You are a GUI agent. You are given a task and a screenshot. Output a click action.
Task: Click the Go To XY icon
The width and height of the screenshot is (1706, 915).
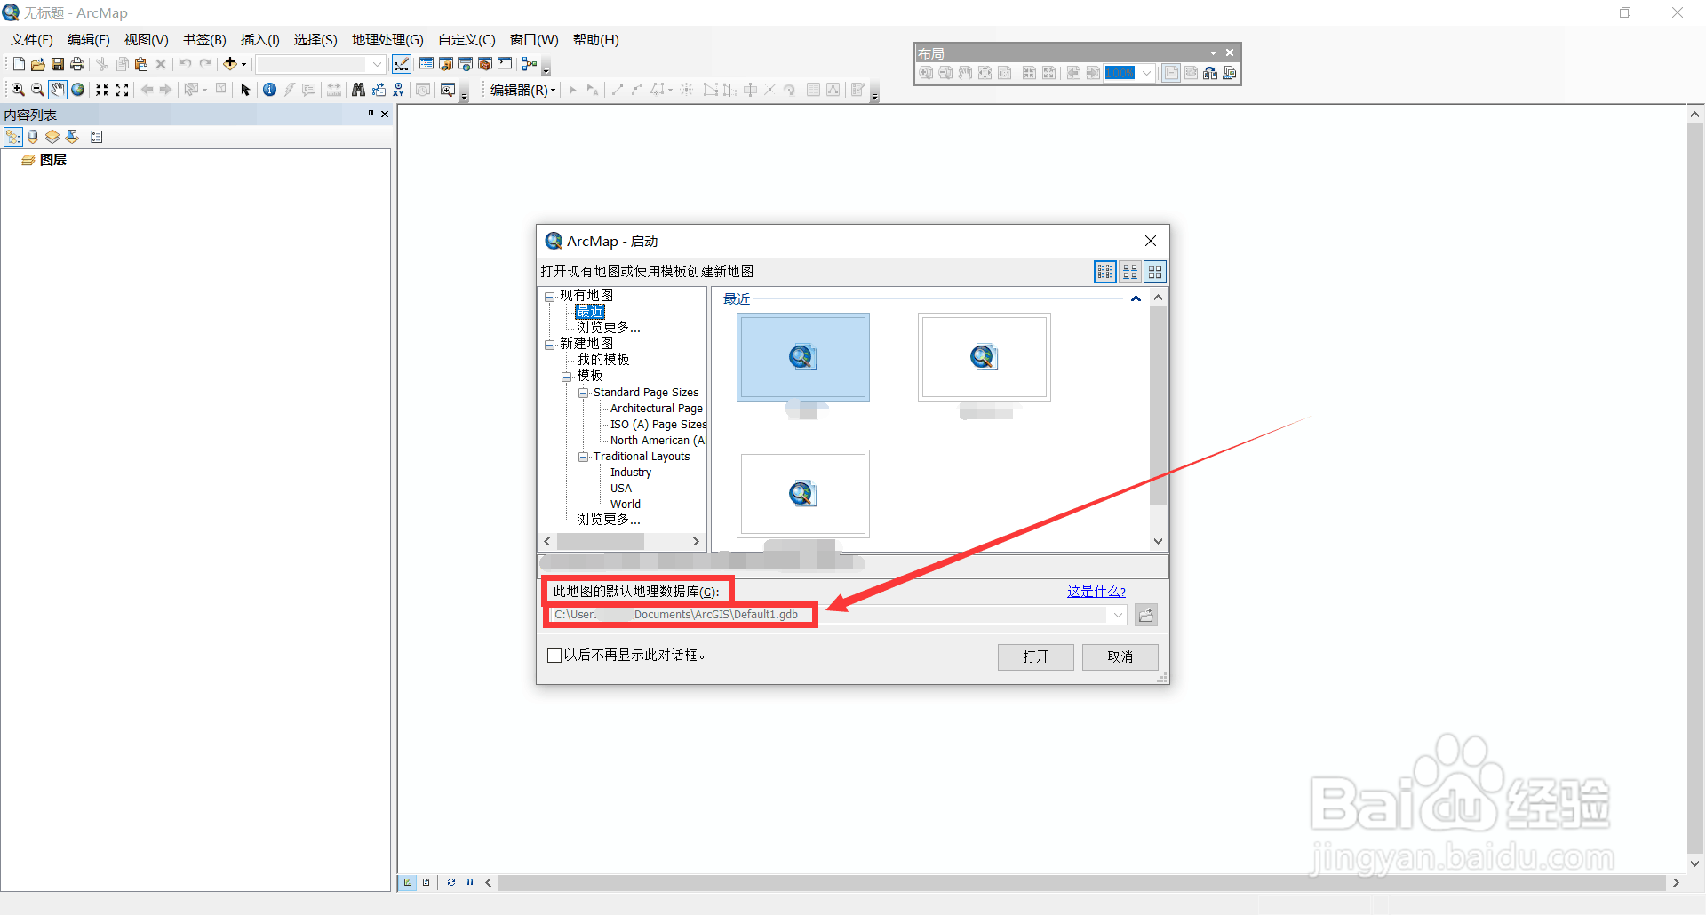[x=398, y=90]
